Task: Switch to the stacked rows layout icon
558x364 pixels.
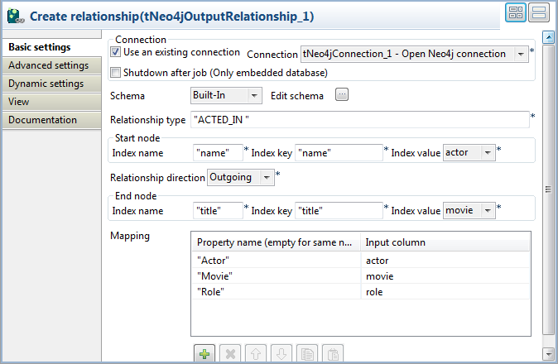Action: [x=539, y=13]
